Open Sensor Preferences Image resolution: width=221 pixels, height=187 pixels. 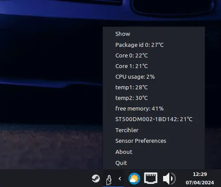[x=154, y=141]
